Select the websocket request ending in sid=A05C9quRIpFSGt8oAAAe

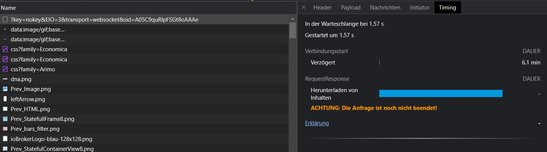point(145,19)
